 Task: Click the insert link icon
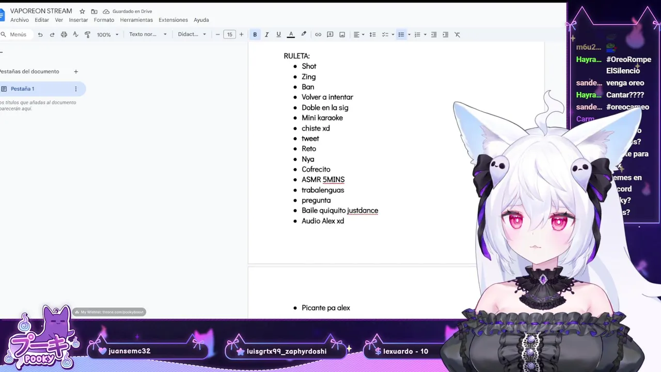click(318, 35)
